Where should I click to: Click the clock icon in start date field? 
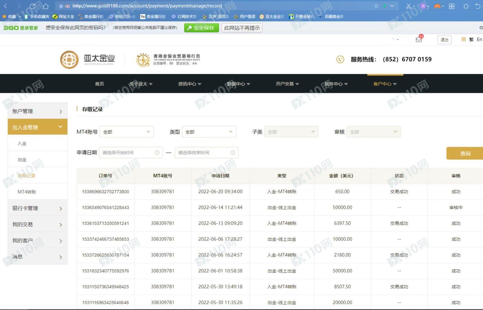coord(157,153)
